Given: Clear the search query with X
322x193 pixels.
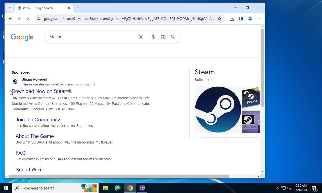Looking at the screenshot, I should (141, 37).
